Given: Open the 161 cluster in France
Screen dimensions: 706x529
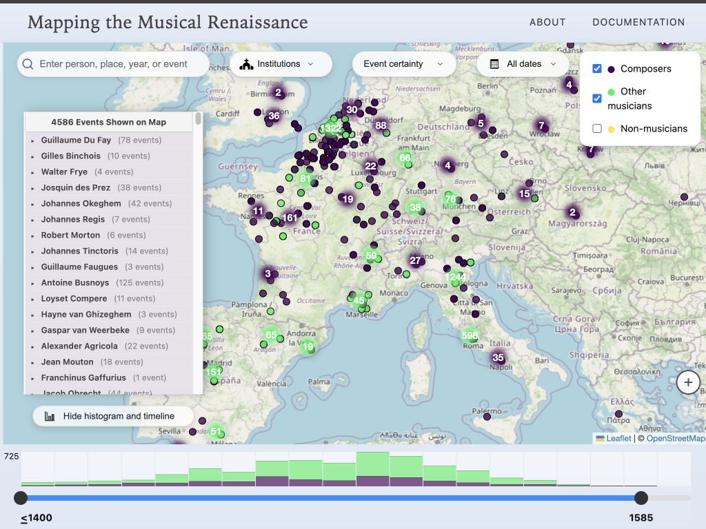Looking at the screenshot, I should point(290,218).
